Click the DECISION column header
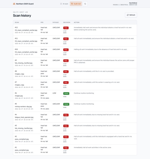Screen dimensions: 150x159 tap(67, 22)
